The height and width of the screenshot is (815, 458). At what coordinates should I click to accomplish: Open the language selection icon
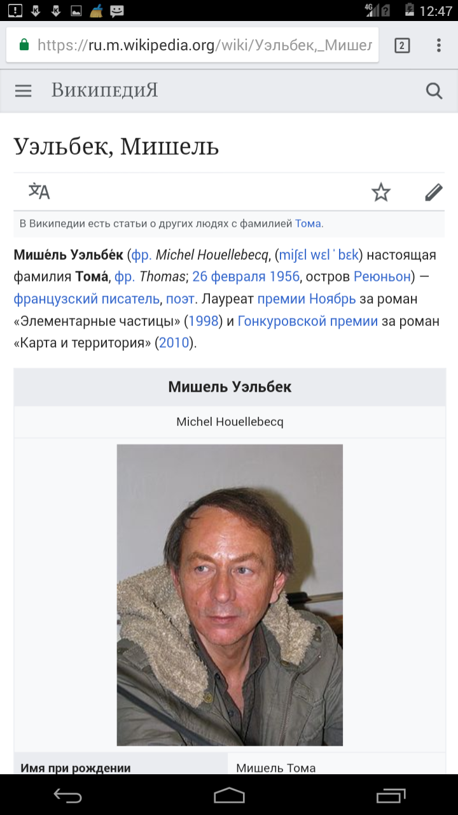point(39,191)
